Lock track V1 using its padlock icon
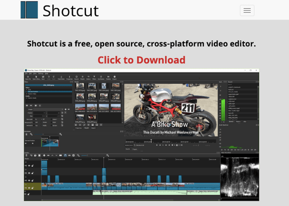 [x=33, y=188]
